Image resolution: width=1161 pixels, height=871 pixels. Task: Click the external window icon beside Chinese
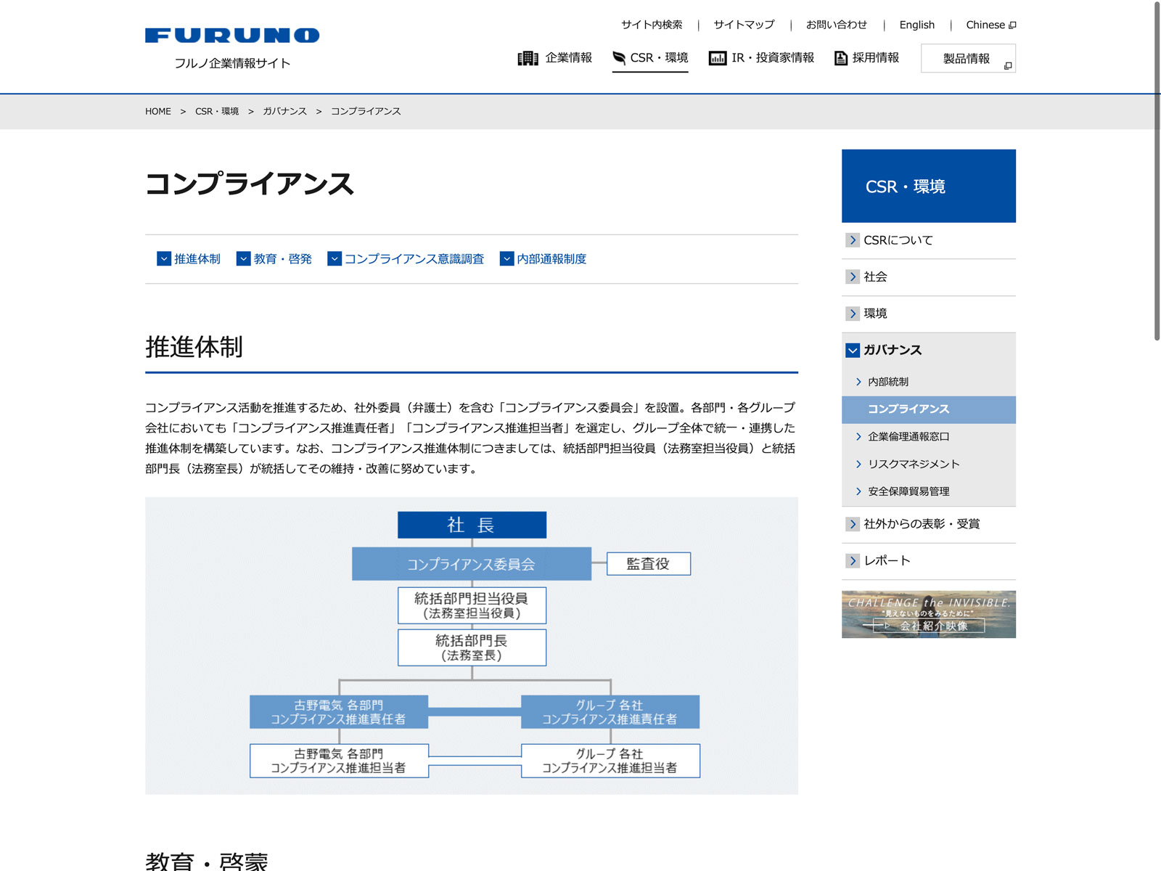pyautogui.click(x=1012, y=25)
